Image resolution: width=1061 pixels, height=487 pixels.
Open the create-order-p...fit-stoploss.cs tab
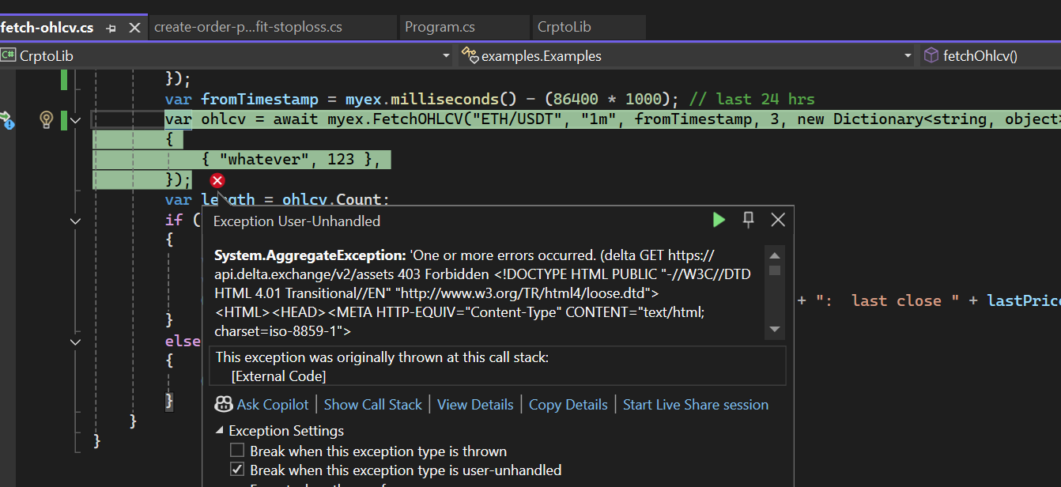point(248,27)
